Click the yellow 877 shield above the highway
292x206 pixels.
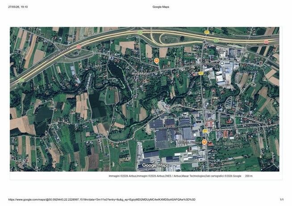coord(207,32)
